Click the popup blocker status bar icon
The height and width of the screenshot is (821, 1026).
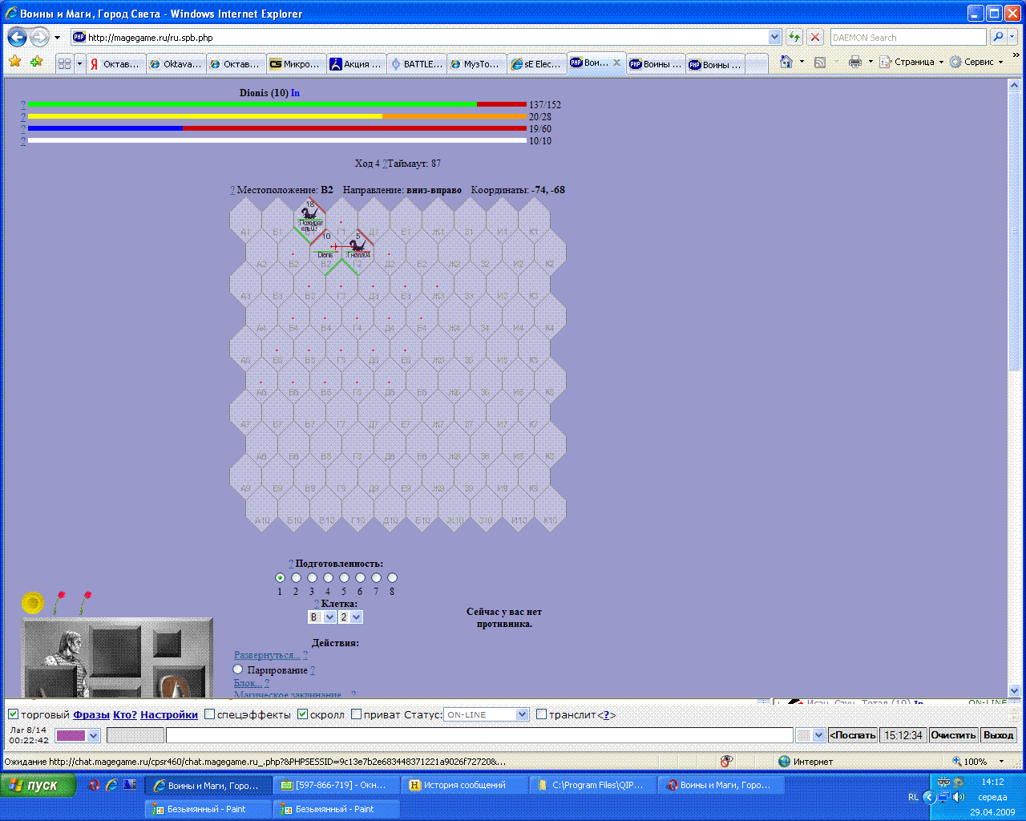(727, 761)
